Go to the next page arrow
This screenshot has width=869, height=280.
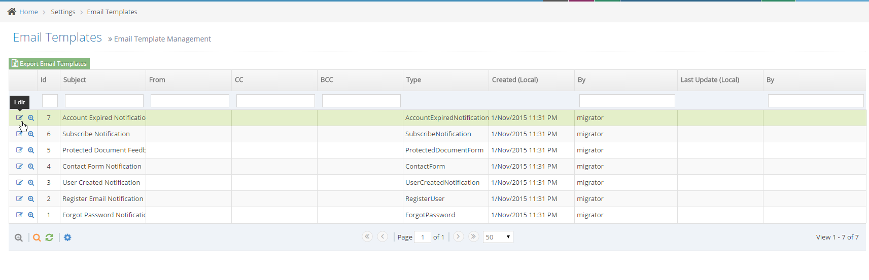pyautogui.click(x=458, y=236)
